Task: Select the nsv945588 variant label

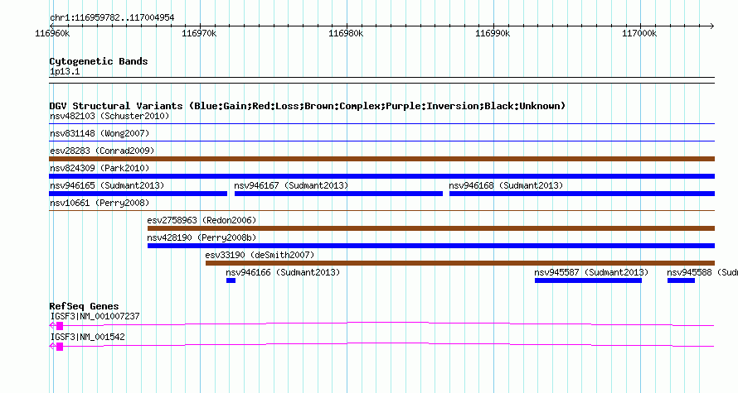Action: point(702,272)
